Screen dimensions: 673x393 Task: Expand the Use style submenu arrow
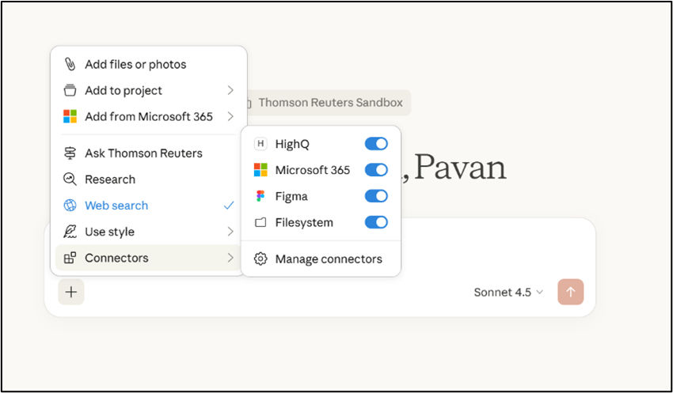pos(230,232)
